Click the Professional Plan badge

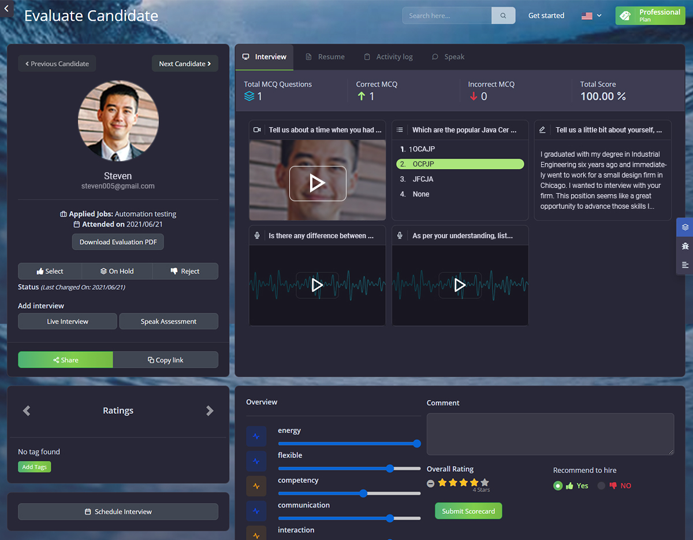pos(650,16)
